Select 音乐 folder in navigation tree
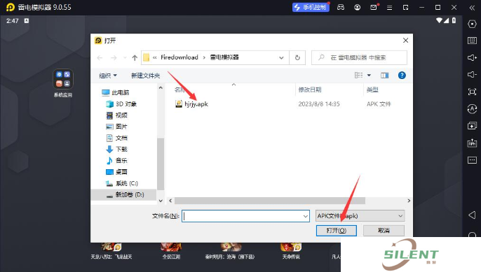This screenshot has height=272, width=481. 116,161
